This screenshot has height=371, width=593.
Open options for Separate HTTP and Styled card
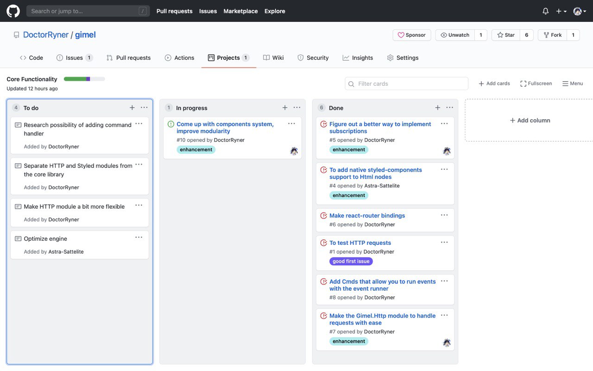pyautogui.click(x=139, y=165)
